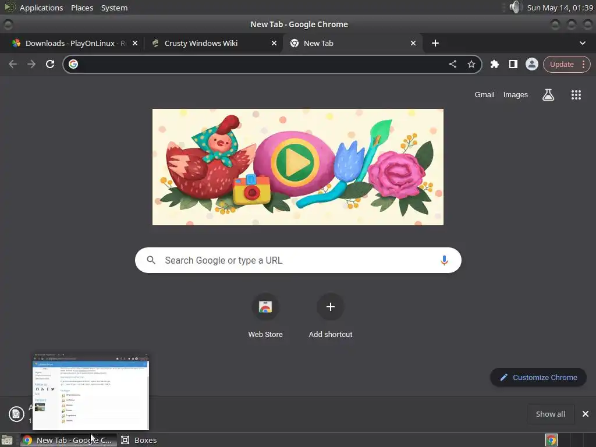Click the downloaded file icon in downloads bar
The image size is (596, 447).
coord(16,414)
